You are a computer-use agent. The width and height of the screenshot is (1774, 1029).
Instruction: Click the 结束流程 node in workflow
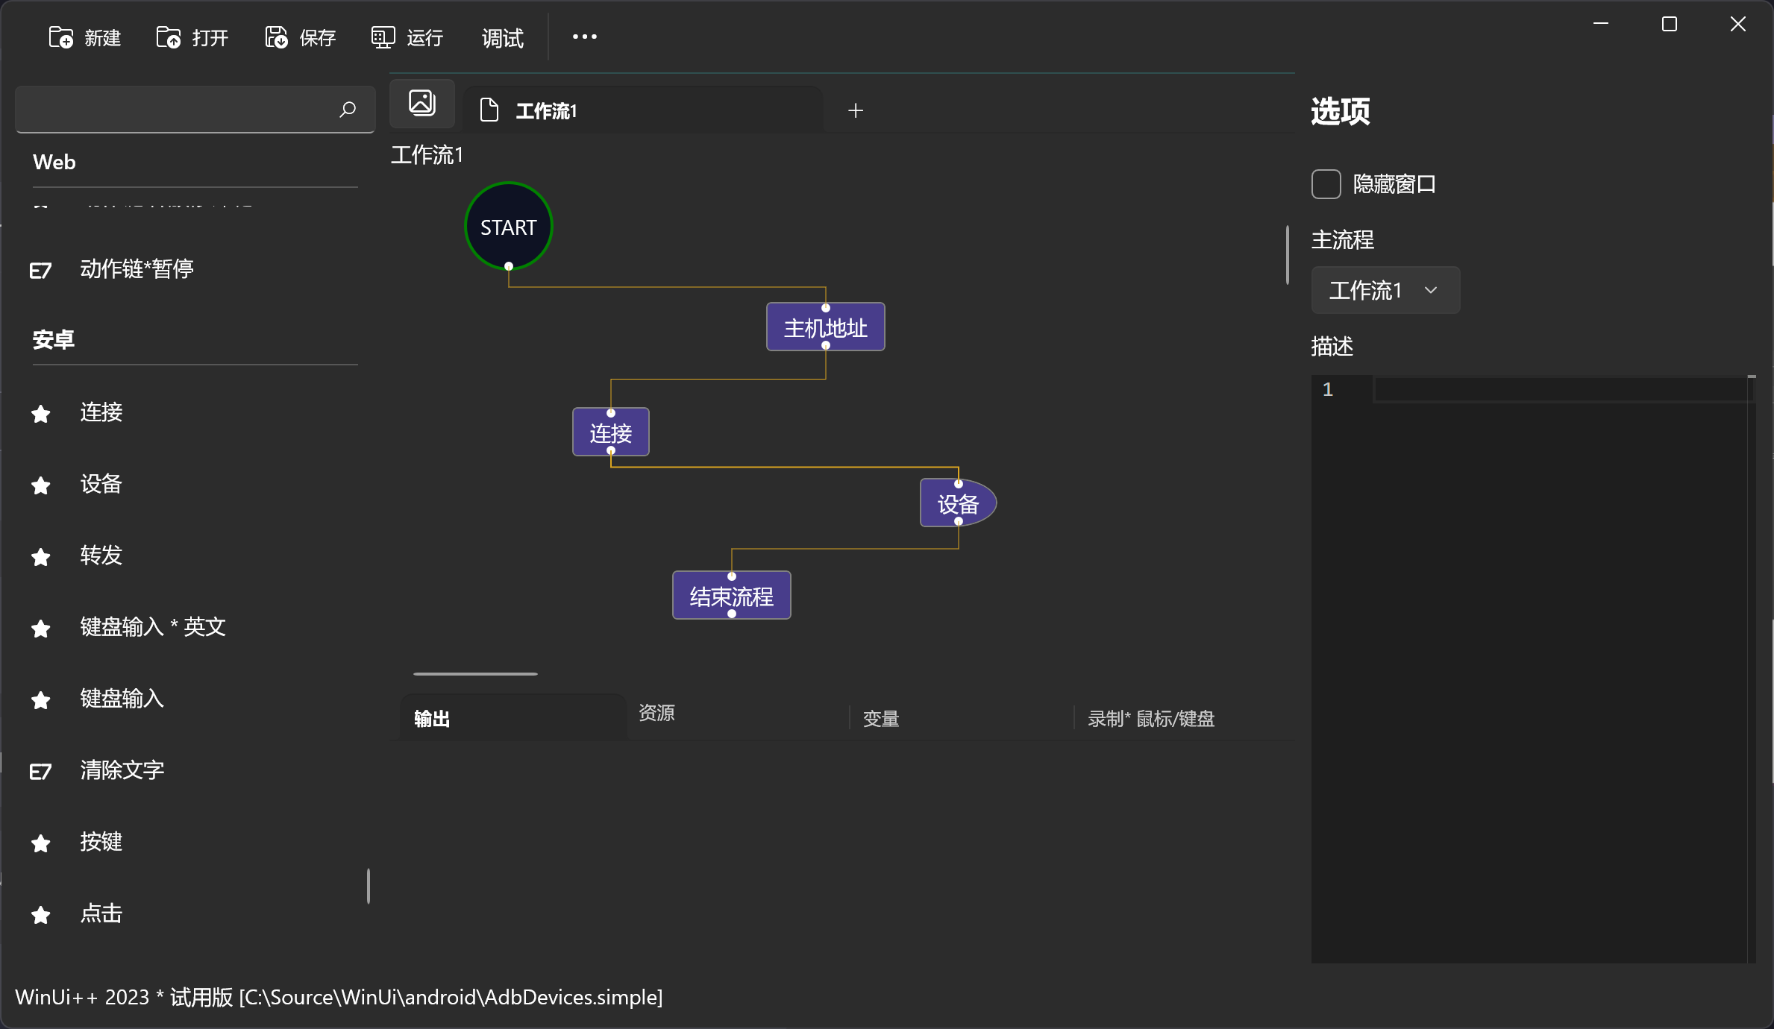[731, 596]
